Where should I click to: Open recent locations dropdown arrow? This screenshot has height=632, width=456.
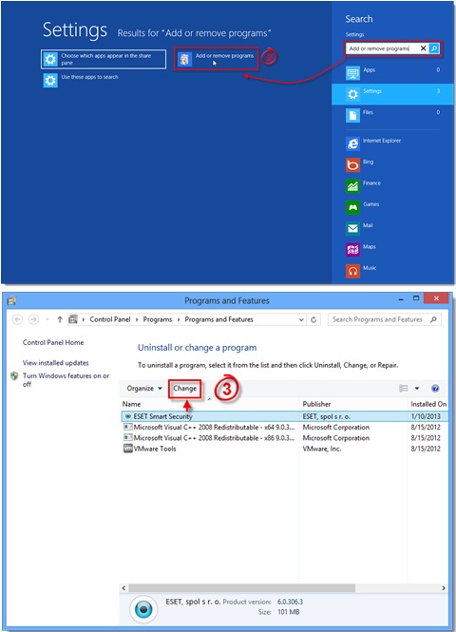click(x=47, y=319)
